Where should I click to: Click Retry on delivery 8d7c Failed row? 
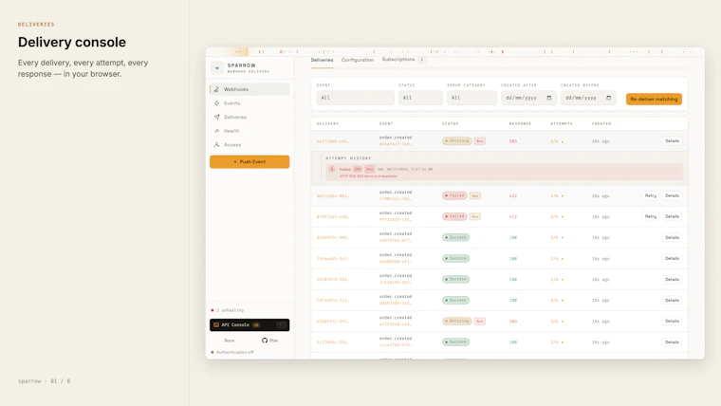coord(650,195)
